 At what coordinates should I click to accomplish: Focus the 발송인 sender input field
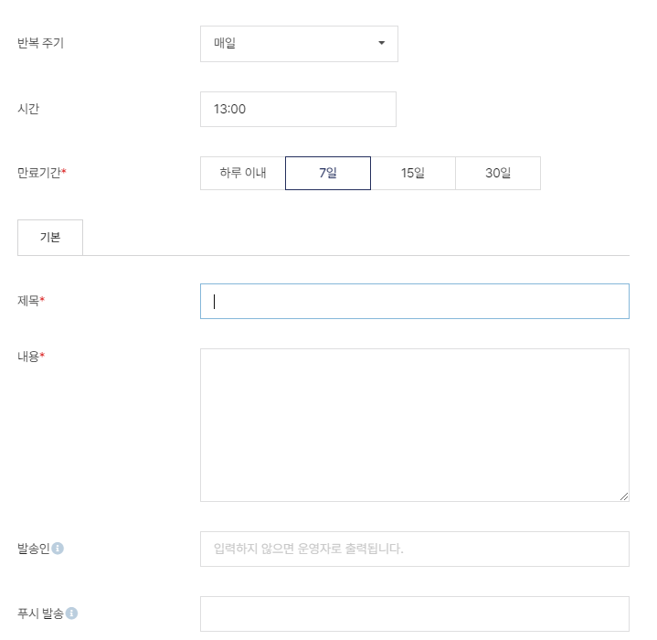coord(415,549)
